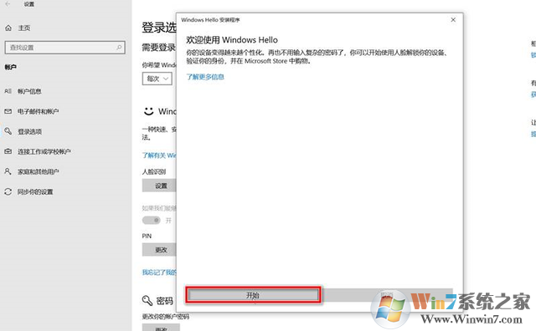This screenshot has height=331, width=536.
Task: Click the 欢迎使用 Windows Hello heading text
Action: point(232,40)
